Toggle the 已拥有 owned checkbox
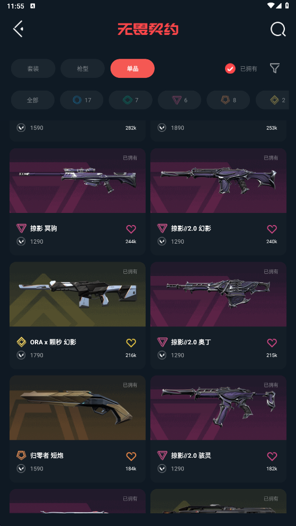 (230, 69)
